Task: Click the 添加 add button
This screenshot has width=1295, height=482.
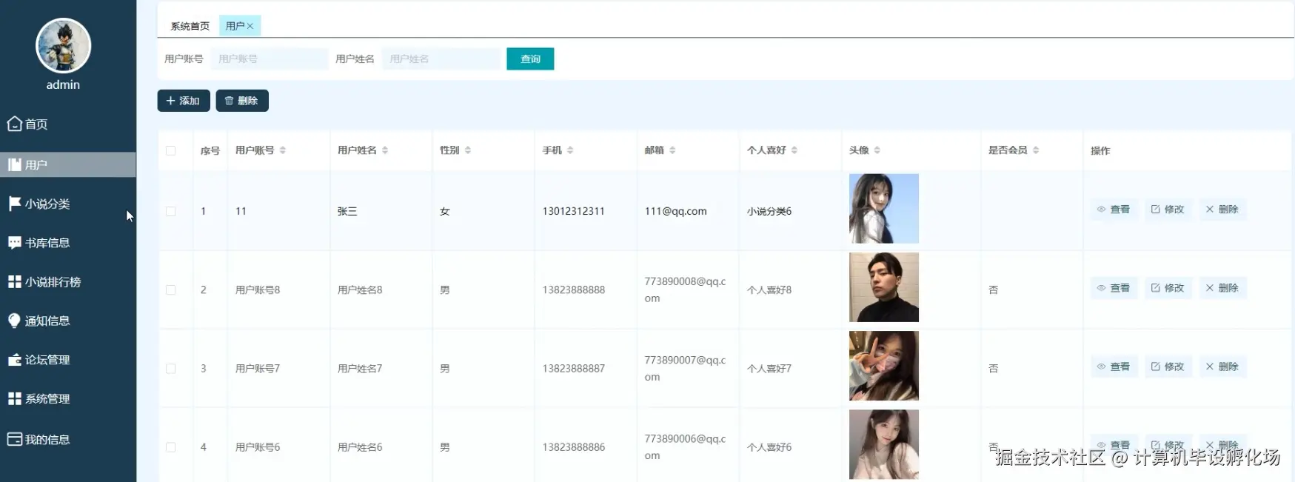Action: pyautogui.click(x=184, y=101)
